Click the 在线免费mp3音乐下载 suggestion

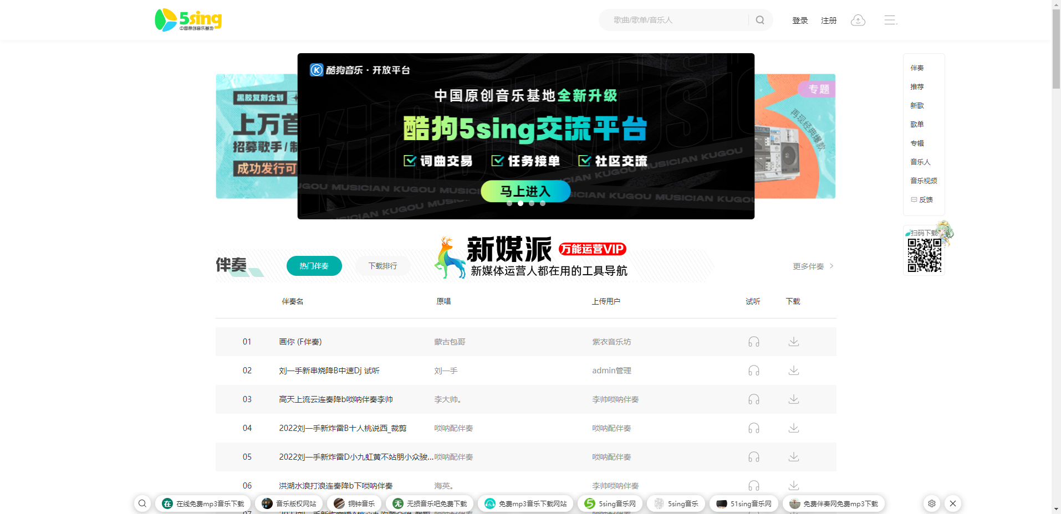click(x=203, y=503)
